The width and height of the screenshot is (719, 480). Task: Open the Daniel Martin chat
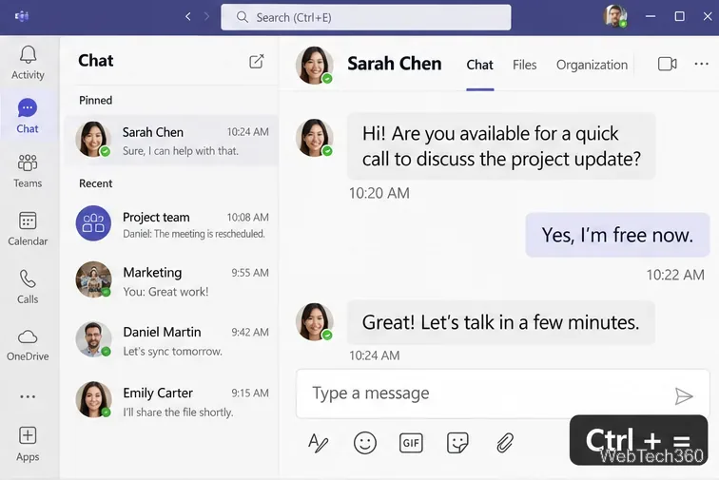coord(171,340)
